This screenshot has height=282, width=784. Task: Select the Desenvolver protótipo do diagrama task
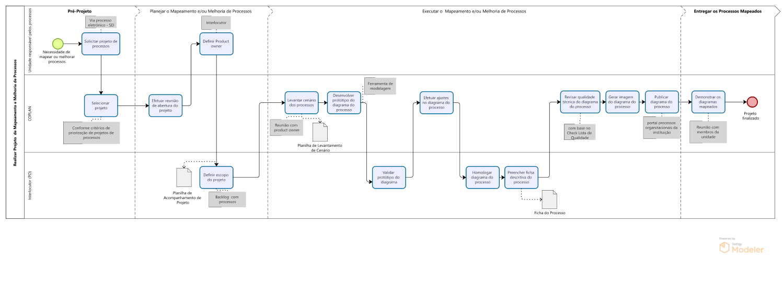click(x=344, y=103)
